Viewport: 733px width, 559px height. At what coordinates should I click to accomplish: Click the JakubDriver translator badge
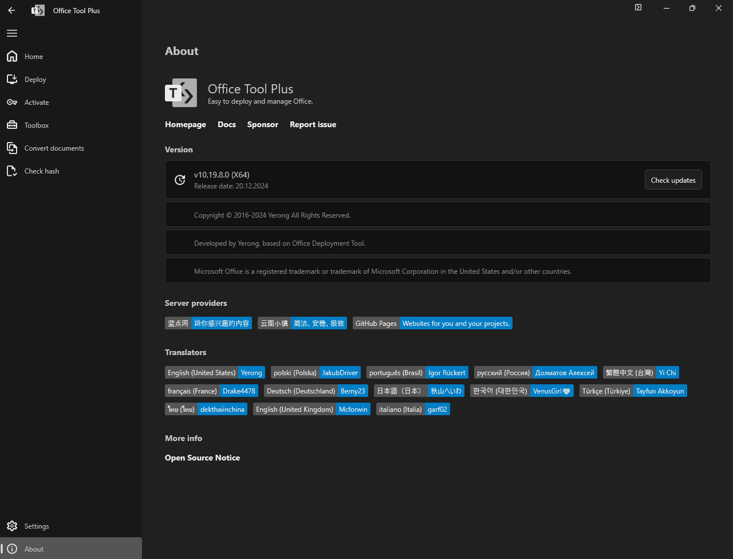pos(316,372)
